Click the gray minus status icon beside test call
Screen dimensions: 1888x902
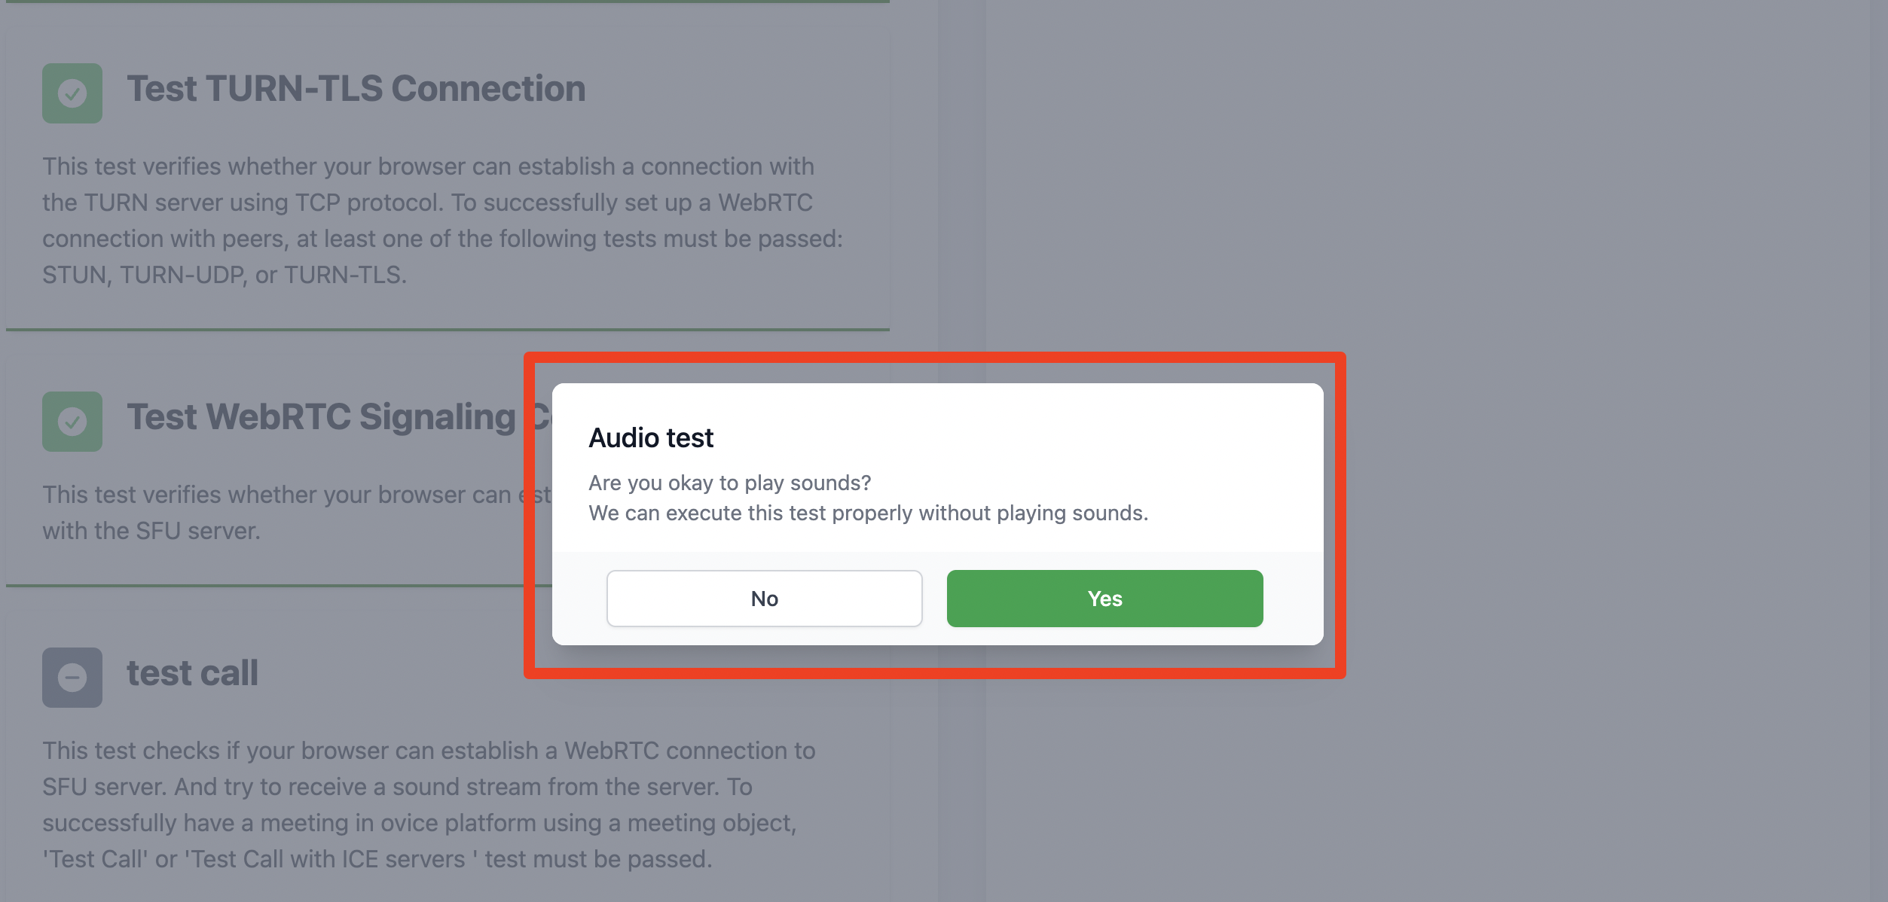[x=72, y=678]
